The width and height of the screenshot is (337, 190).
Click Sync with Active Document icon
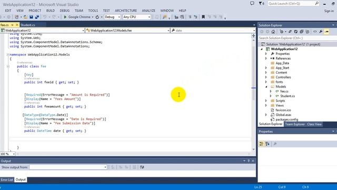coord(290,32)
